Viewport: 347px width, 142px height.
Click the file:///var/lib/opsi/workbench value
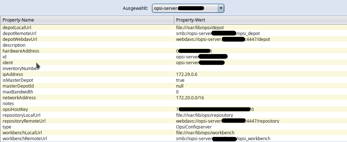click(x=205, y=133)
